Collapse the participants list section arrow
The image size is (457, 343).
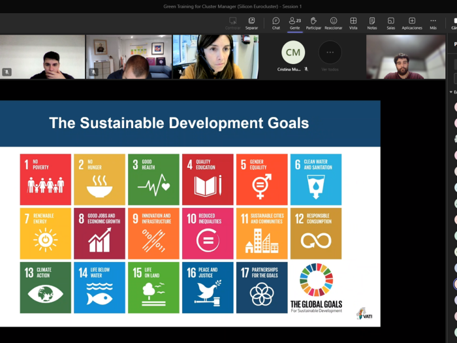click(x=450, y=92)
